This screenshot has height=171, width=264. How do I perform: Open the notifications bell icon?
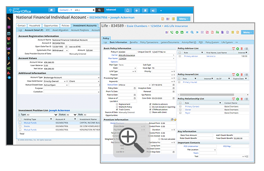click(128, 11)
